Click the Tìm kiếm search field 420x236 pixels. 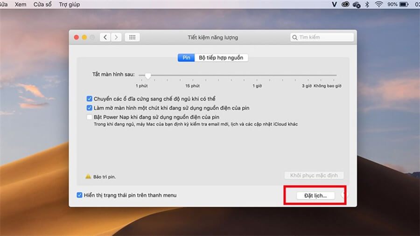tap(322, 37)
